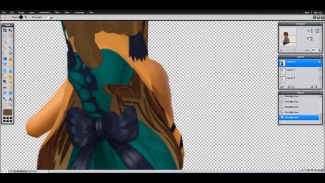Select the Sponge tool

coord(10,76)
